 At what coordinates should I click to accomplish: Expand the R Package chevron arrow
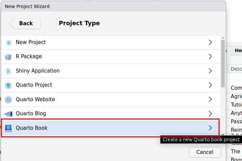coord(210,56)
